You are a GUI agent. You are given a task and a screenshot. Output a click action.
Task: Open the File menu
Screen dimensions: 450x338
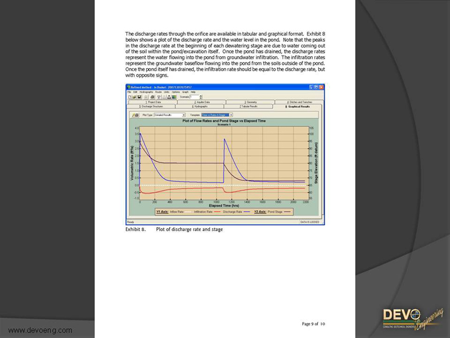point(129,92)
